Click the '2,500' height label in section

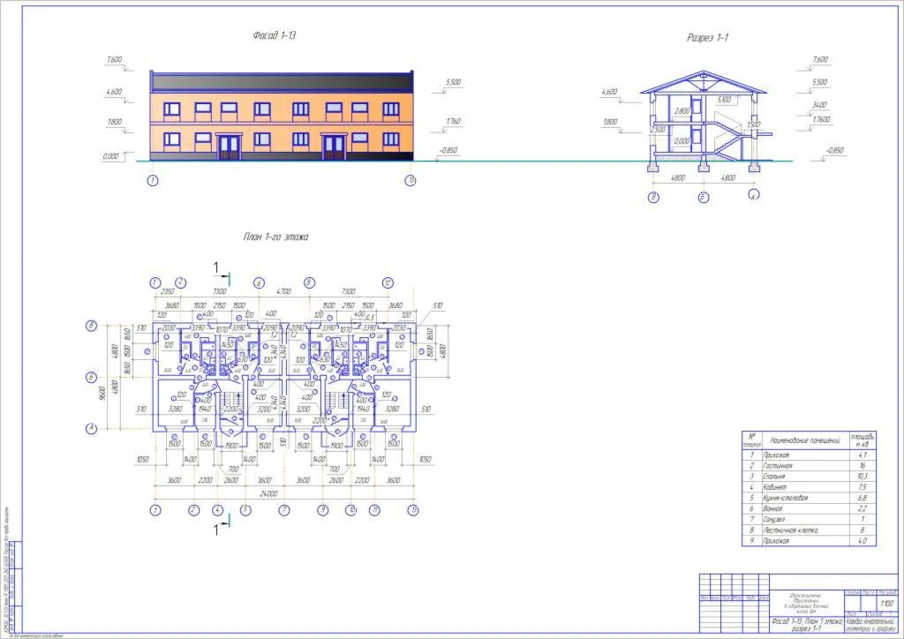[658, 130]
